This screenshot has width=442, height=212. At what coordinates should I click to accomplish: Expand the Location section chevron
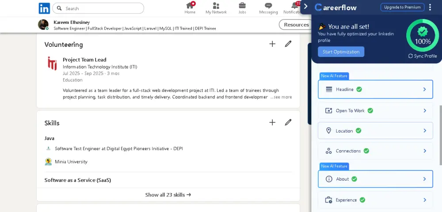coord(425,131)
